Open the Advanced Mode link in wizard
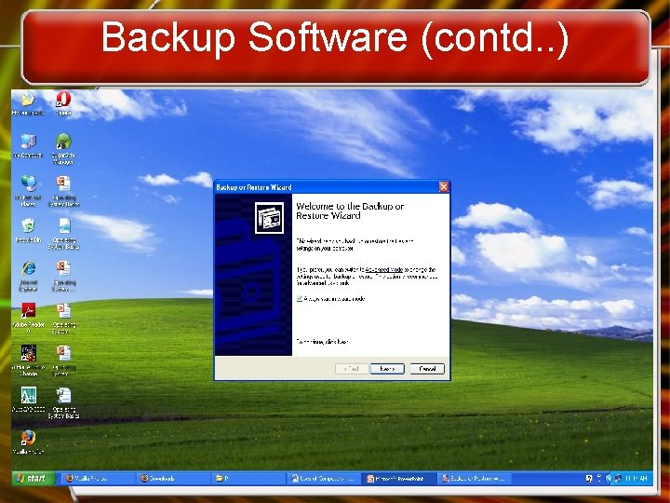 (x=384, y=270)
